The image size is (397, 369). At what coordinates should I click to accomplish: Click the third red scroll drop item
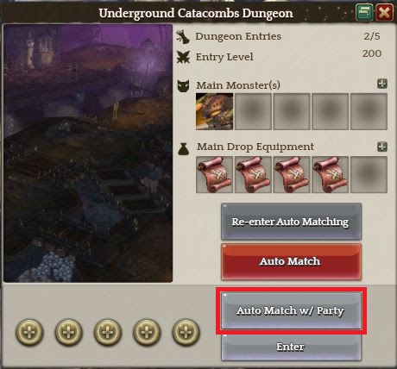point(292,174)
